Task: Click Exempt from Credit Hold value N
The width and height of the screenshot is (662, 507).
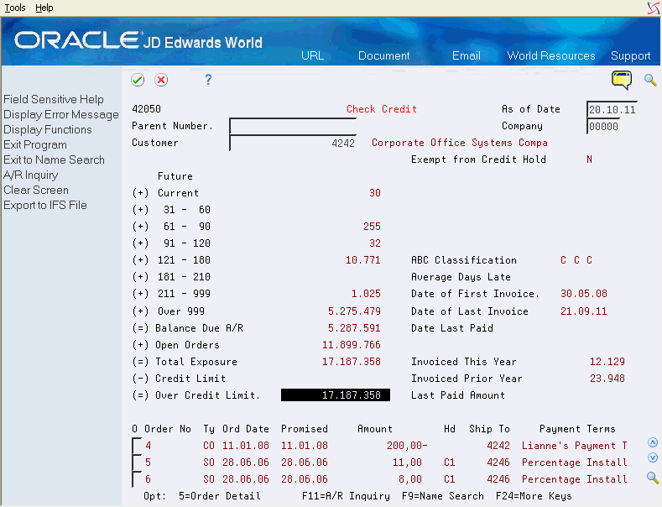Action: [589, 159]
